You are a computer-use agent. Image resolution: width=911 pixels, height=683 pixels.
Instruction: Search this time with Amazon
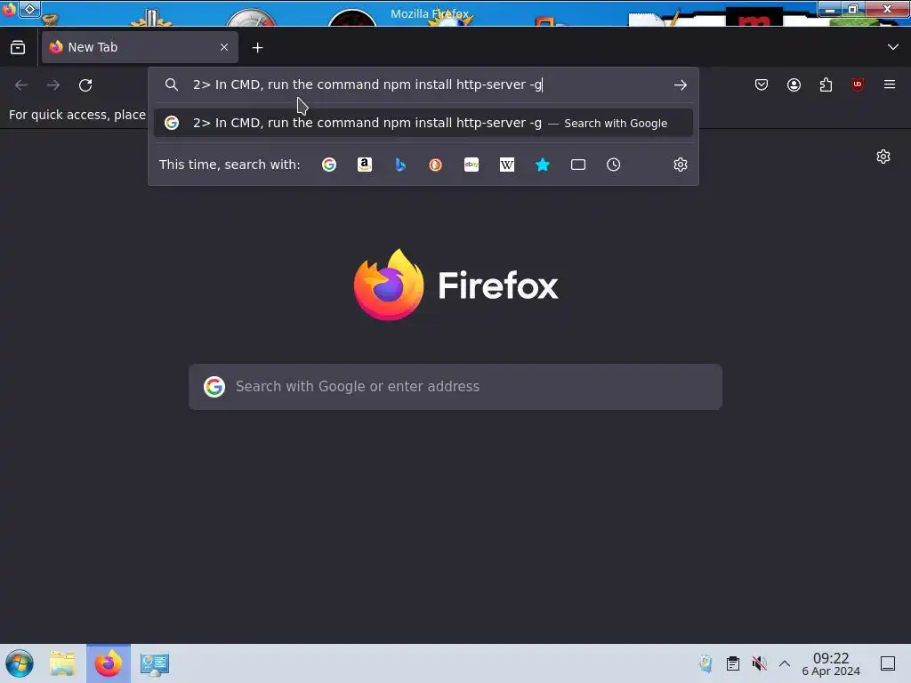pyautogui.click(x=364, y=165)
